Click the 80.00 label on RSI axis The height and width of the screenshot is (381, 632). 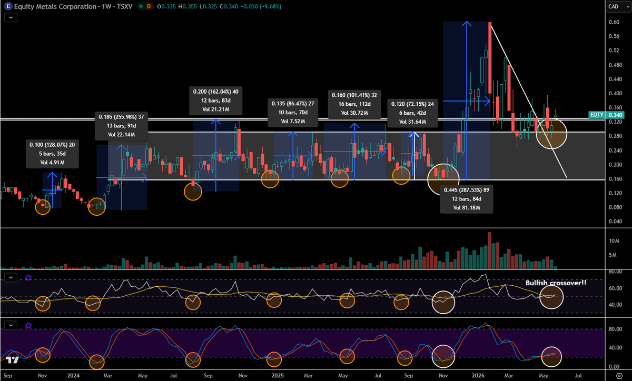pos(615,272)
